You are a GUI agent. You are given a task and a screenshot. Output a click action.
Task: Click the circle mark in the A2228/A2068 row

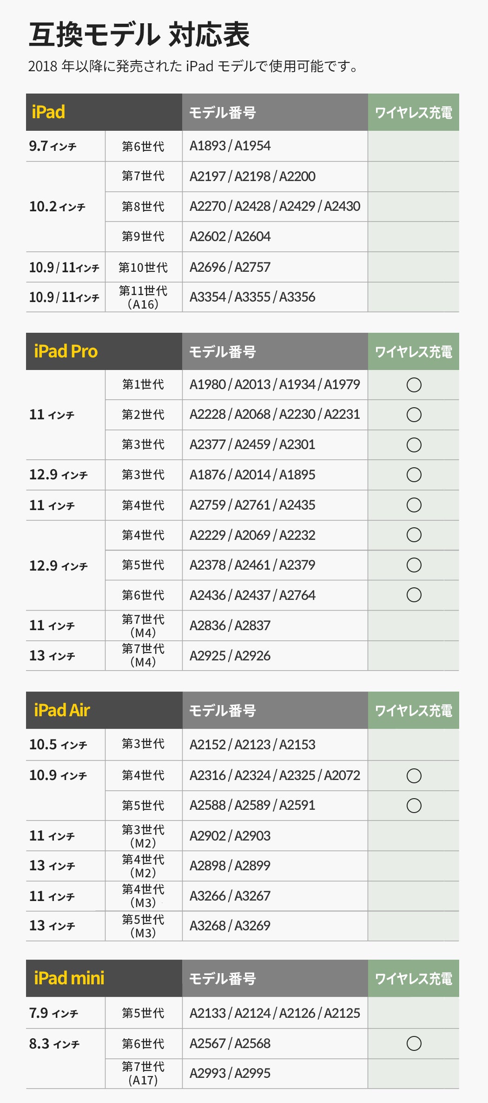coord(414,415)
